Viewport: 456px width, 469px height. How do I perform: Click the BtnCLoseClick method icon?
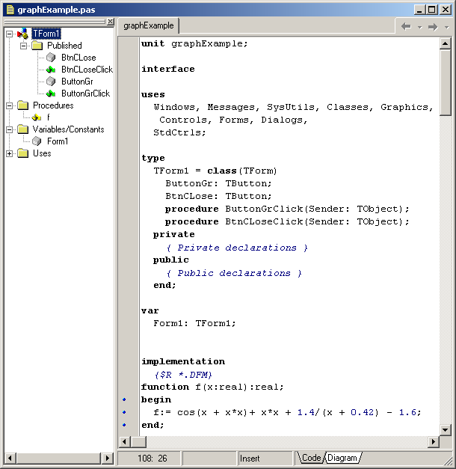(x=51, y=70)
